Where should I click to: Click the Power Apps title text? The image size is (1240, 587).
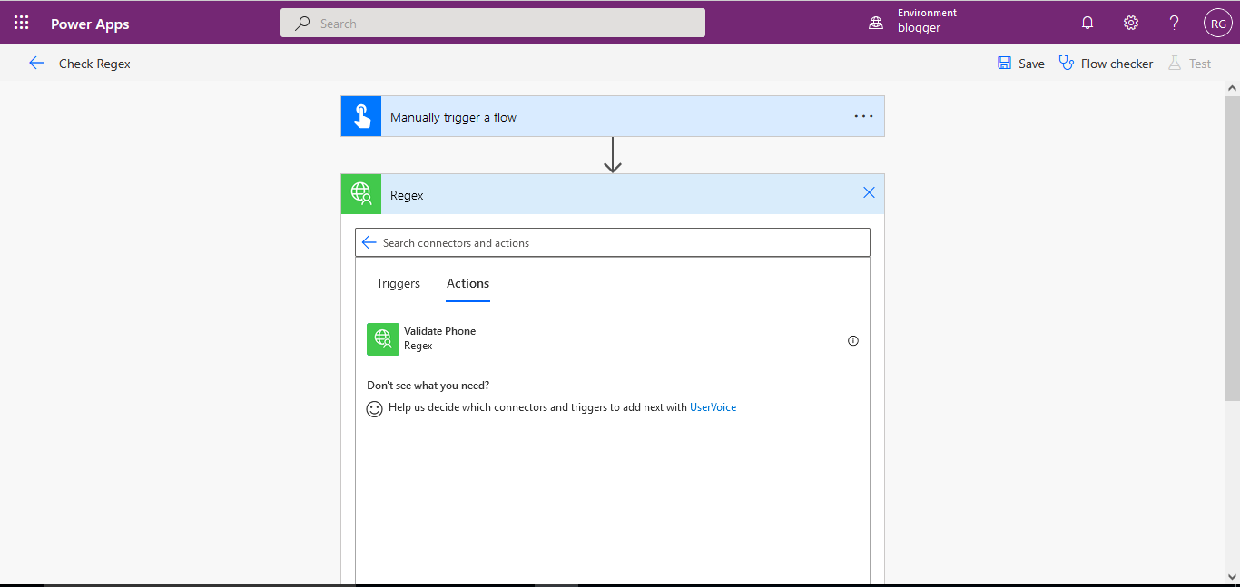click(90, 24)
